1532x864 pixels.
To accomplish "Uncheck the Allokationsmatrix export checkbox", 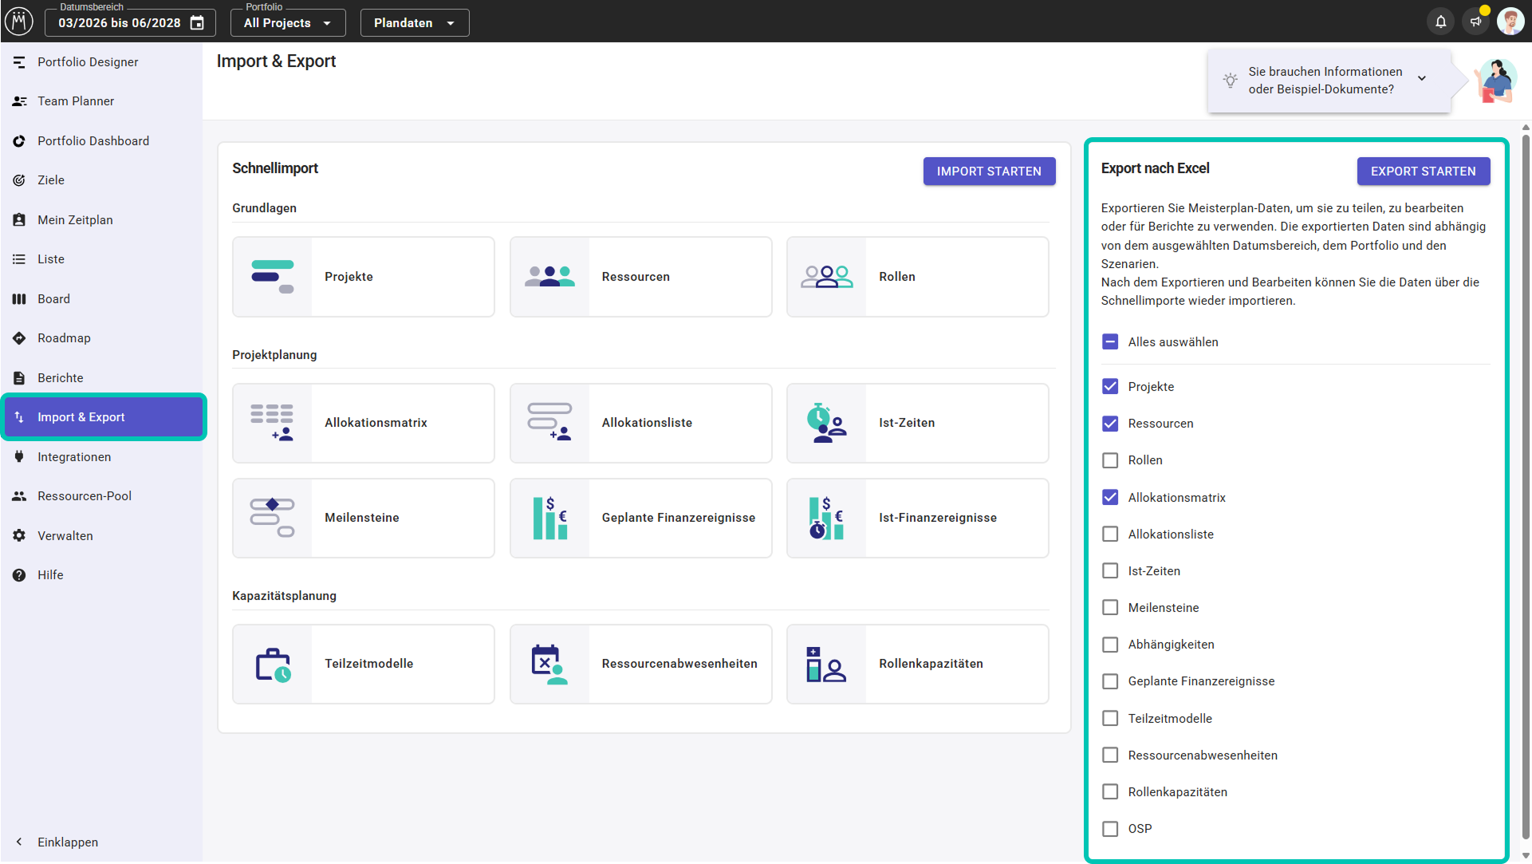I will point(1110,498).
